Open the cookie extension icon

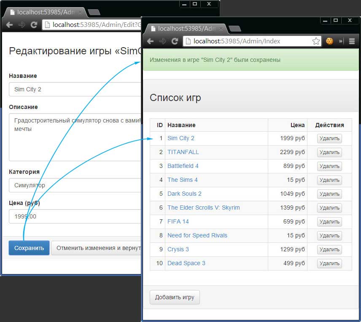tap(329, 41)
